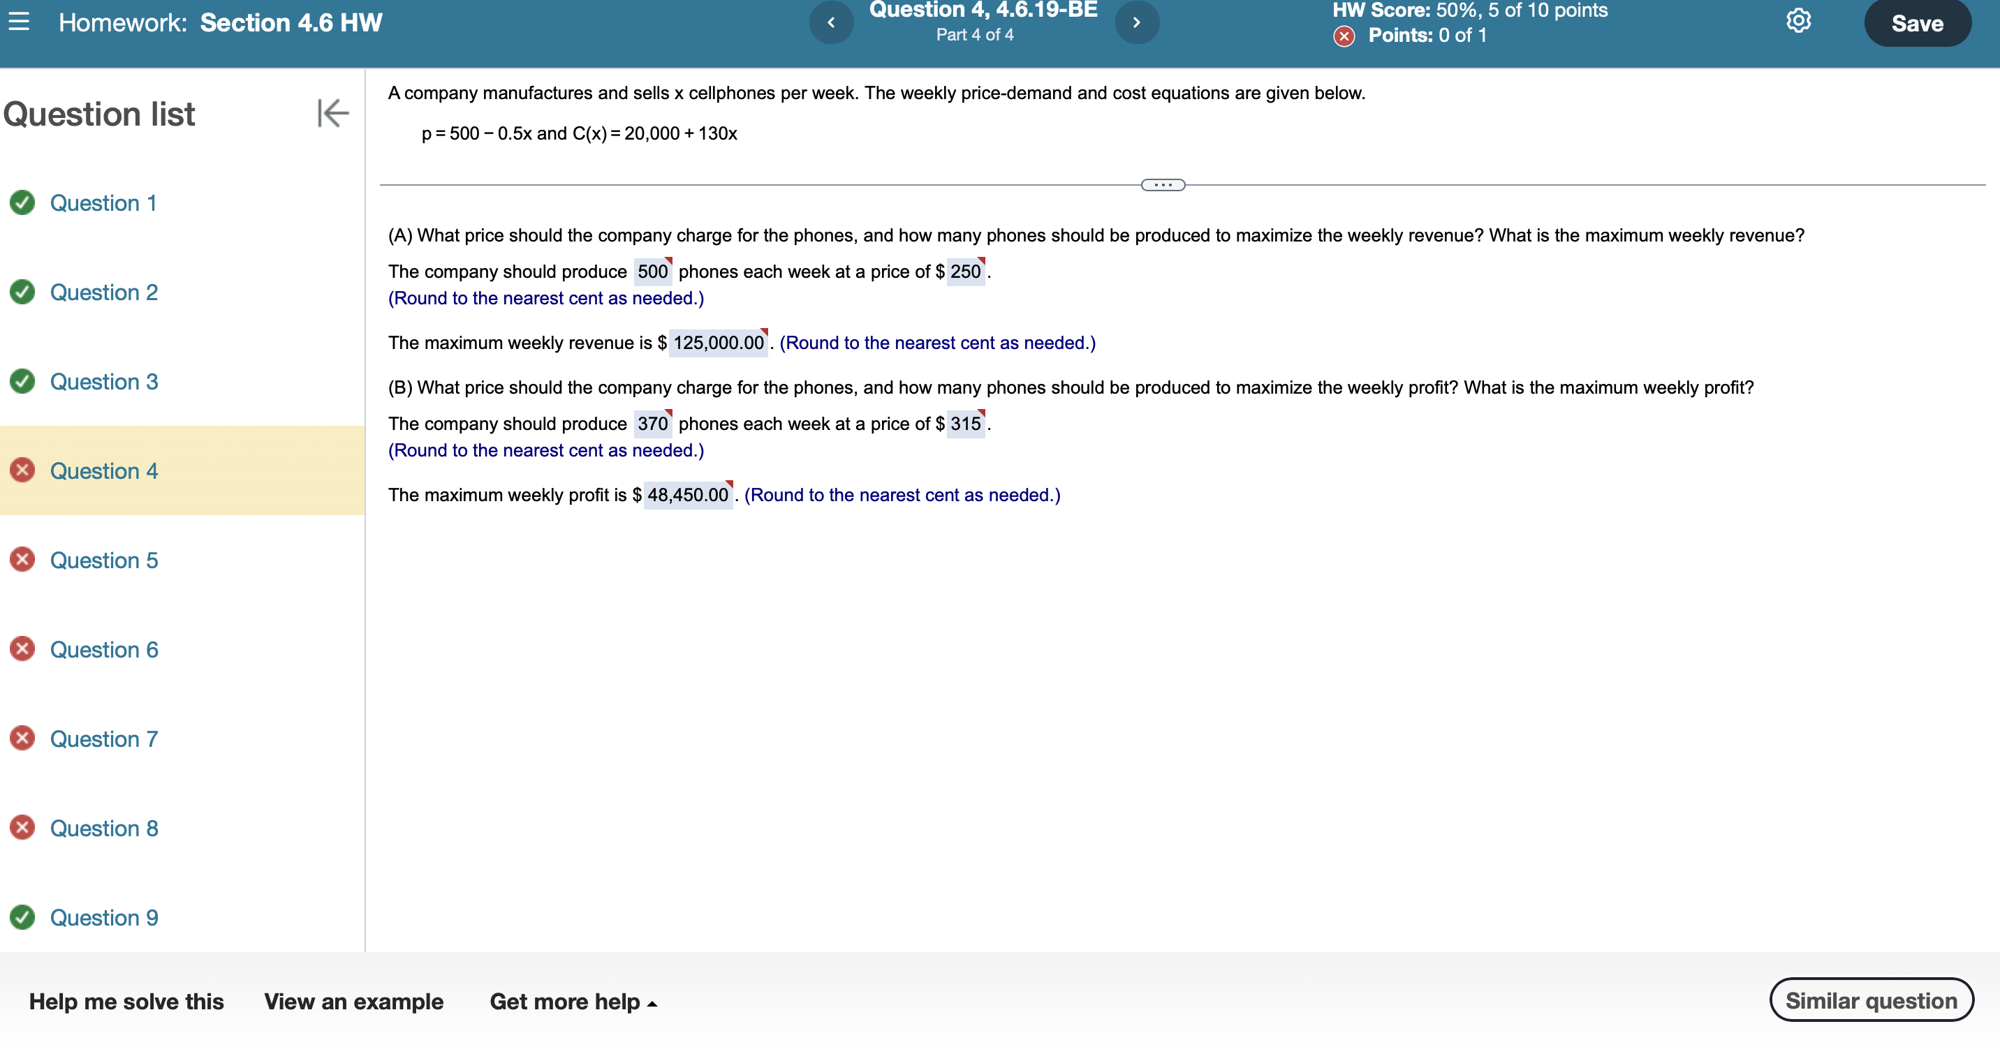Expand the ellipsis divider handle

pyautogui.click(x=1162, y=185)
